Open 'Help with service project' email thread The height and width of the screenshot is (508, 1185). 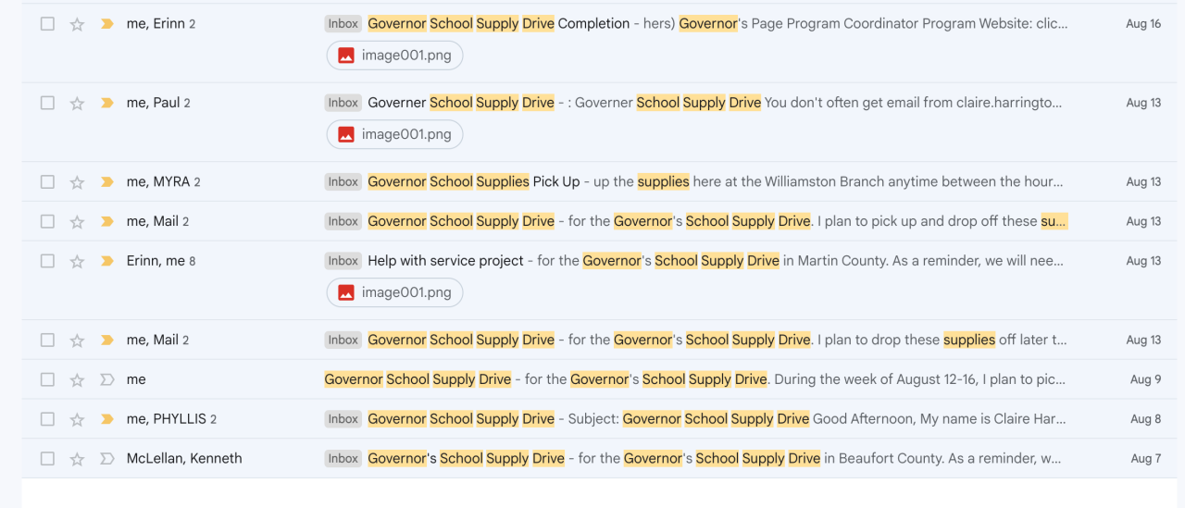click(445, 261)
